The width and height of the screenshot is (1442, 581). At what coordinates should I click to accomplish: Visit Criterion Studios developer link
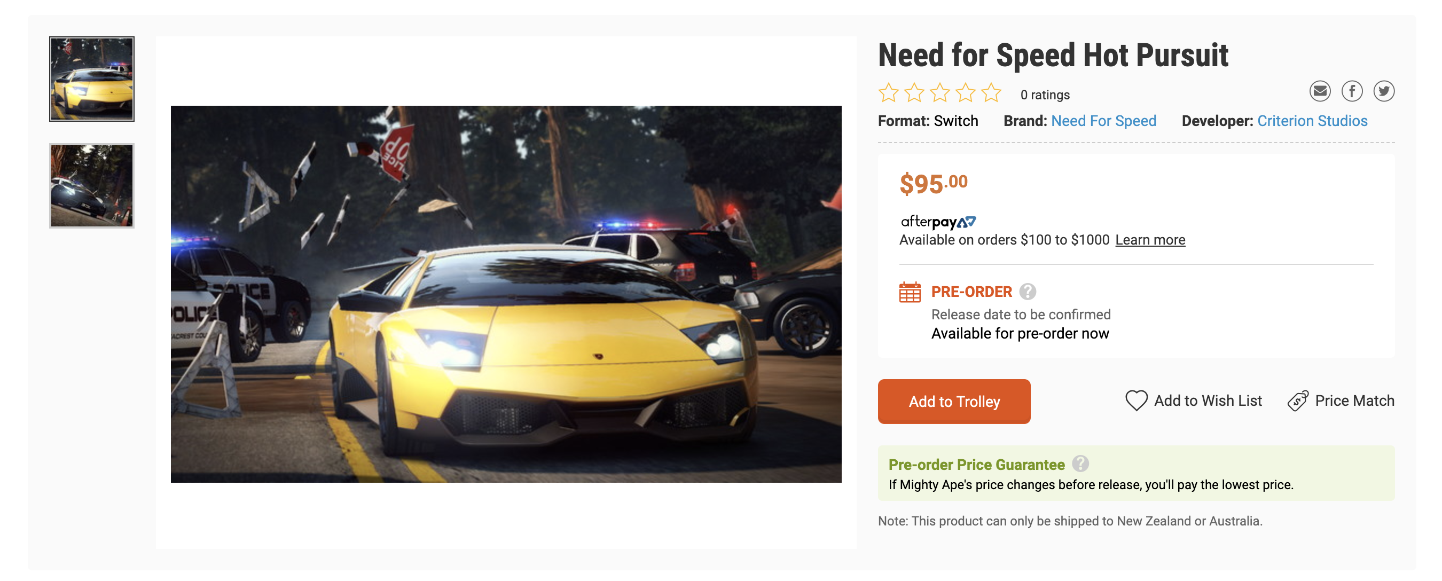click(1312, 121)
